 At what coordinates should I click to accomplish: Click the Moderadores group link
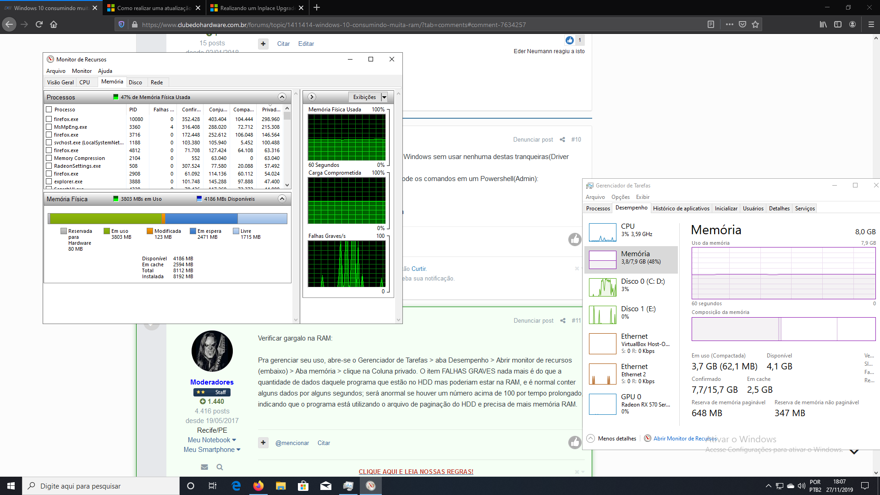coord(212,382)
